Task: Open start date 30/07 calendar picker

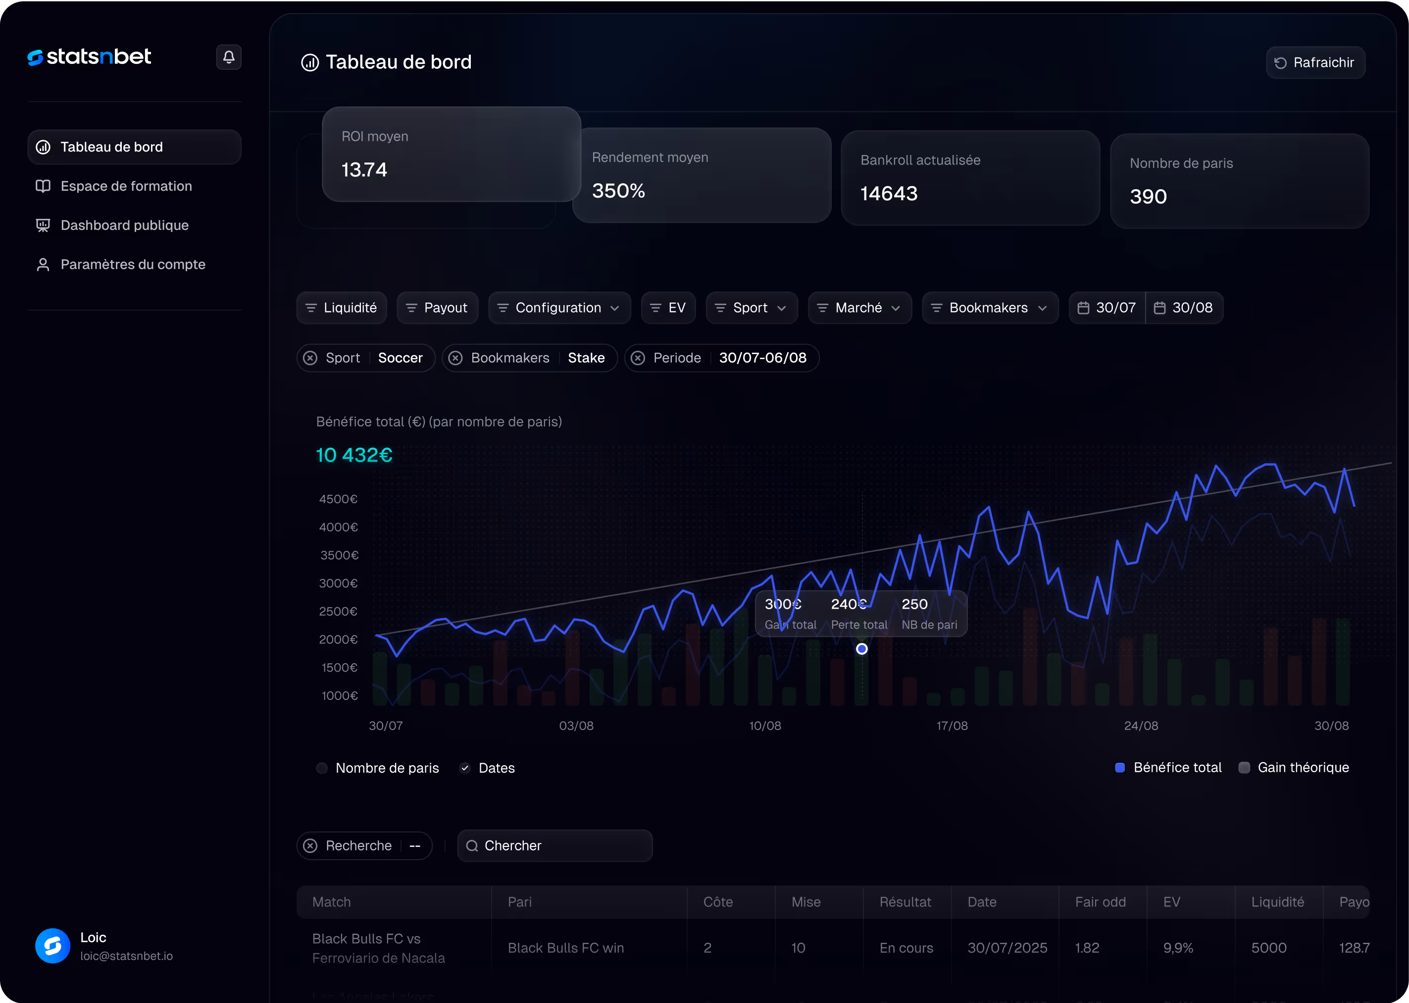Action: (x=1107, y=308)
